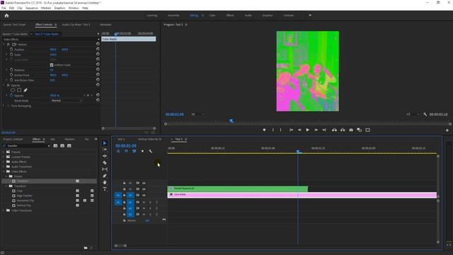Click timeline Add Marker button

(x=142, y=151)
